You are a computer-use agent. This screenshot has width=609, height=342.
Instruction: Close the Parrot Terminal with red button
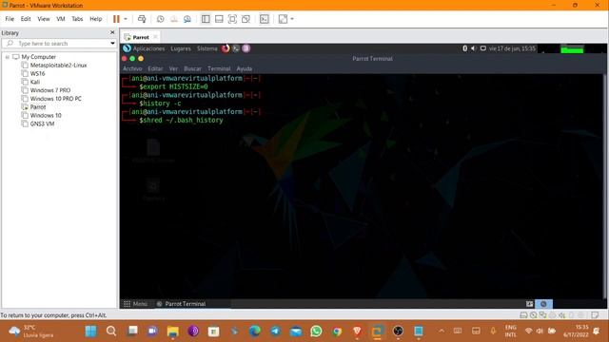125,59
